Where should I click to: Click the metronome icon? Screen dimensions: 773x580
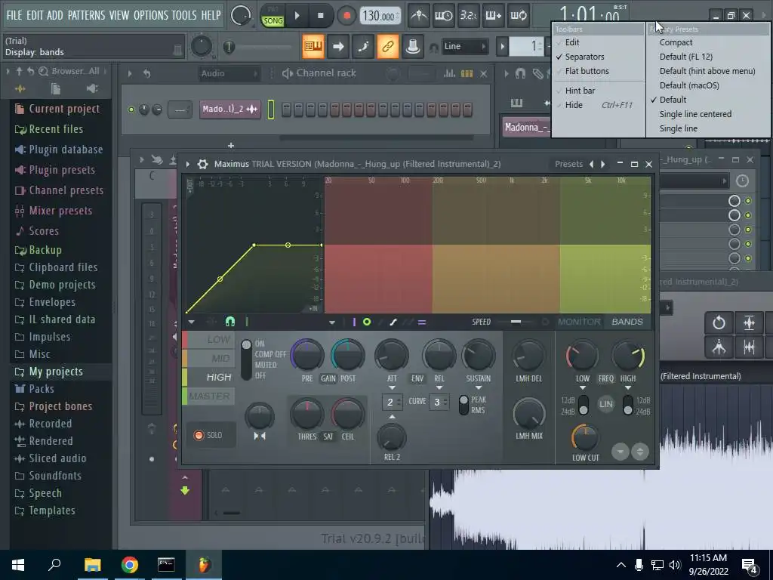[x=418, y=16]
